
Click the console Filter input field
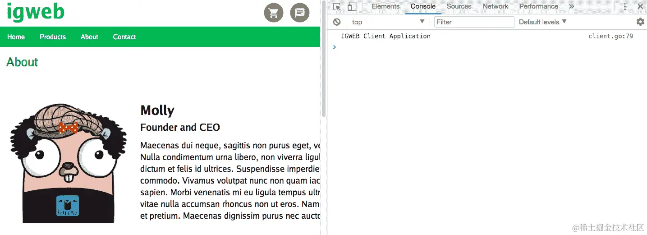[474, 22]
